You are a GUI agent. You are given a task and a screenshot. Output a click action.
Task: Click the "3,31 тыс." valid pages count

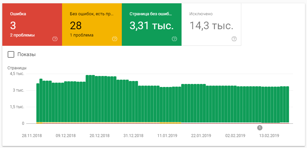click(151, 26)
